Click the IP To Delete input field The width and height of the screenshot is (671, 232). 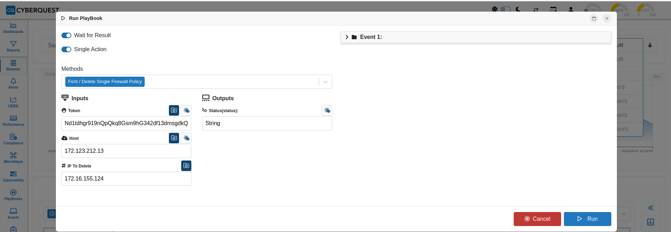[x=126, y=179]
